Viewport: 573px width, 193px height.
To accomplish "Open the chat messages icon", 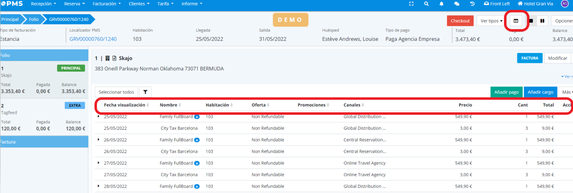I will [x=457, y=4].
